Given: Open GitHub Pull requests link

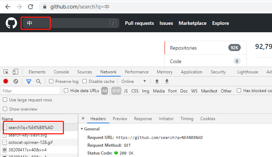Looking at the screenshot, I should [x=140, y=23].
